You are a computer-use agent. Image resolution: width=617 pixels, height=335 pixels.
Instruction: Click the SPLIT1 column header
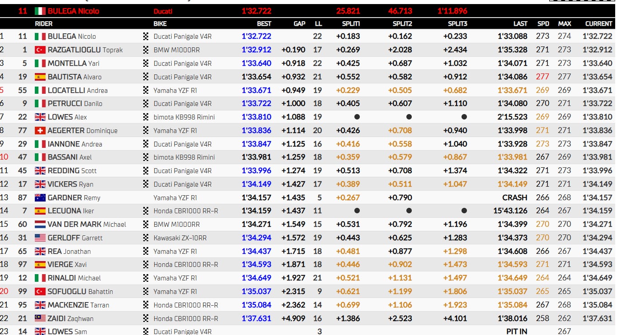[351, 23]
